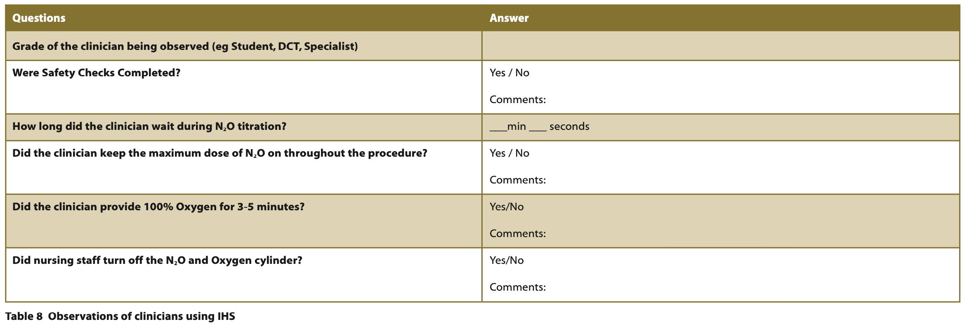Select the clinician grade question text
967x329 pixels.
point(185,46)
